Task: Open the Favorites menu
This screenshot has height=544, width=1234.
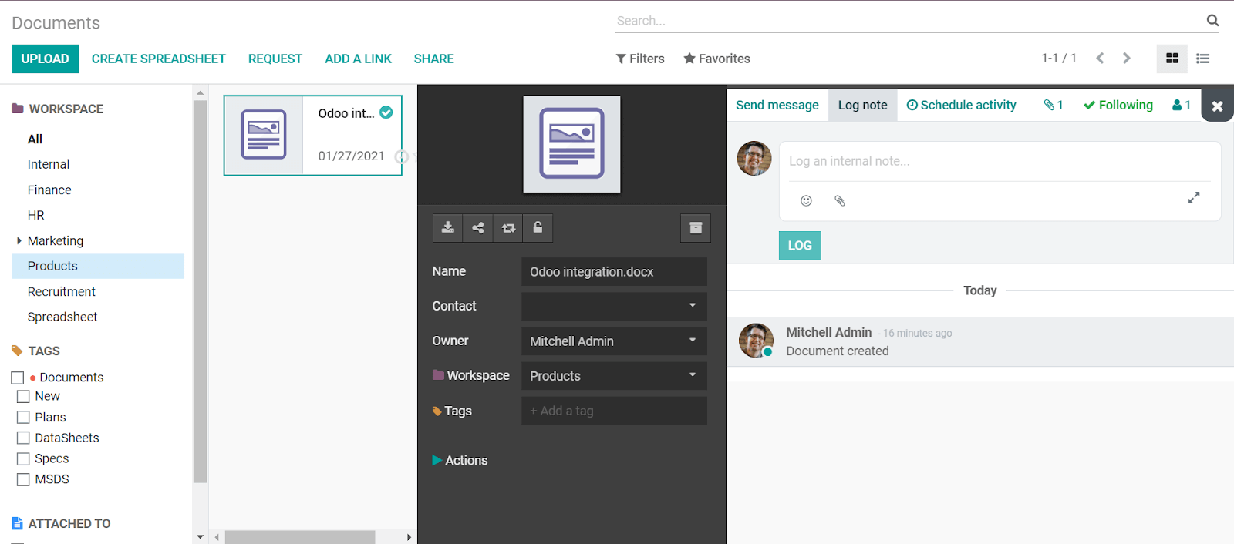Action: tap(716, 59)
